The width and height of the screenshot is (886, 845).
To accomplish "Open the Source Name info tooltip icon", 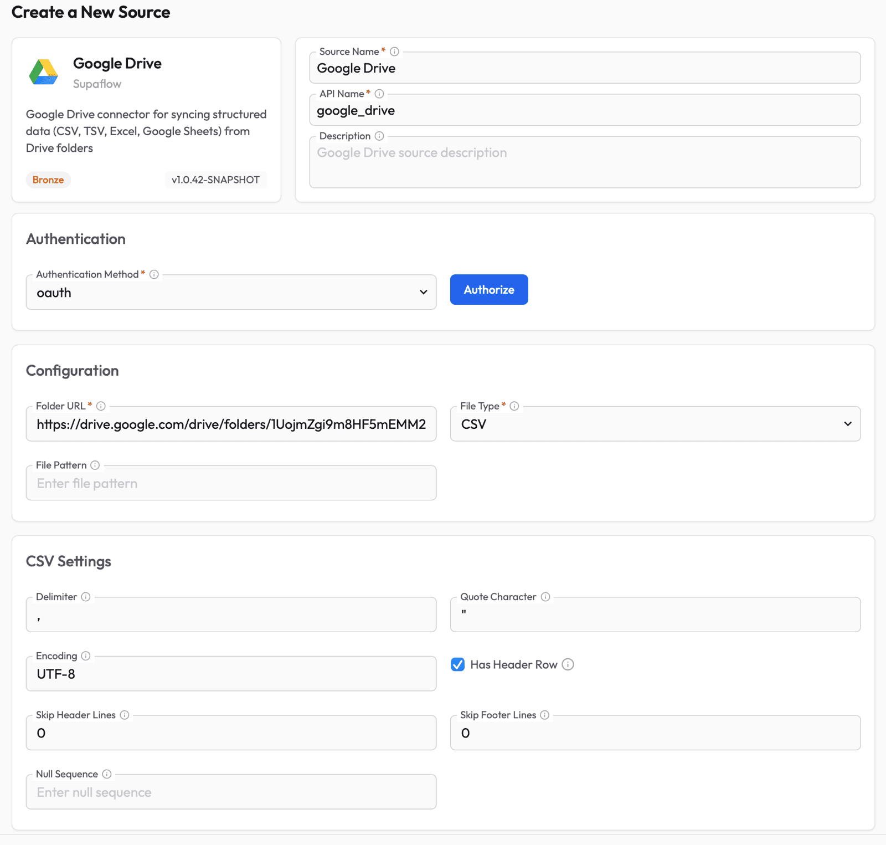I will tap(394, 51).
